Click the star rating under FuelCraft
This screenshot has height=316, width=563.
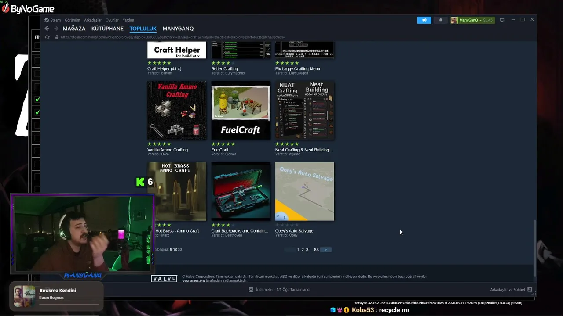coord(223,144)
